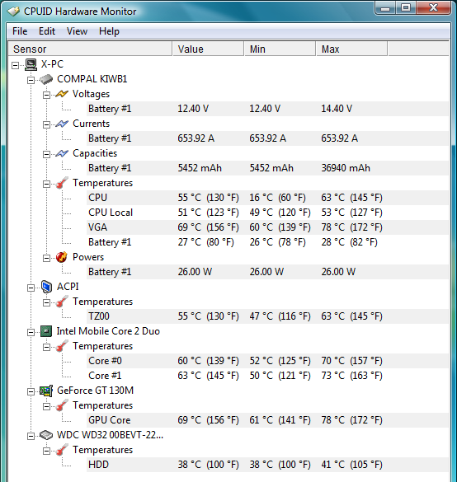Click the Max column header

pyautogui.click(x=351, y=49)
